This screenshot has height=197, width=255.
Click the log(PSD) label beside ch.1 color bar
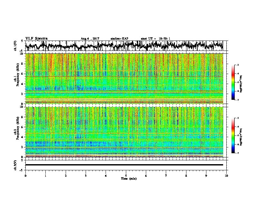click(x=241, y=84)
